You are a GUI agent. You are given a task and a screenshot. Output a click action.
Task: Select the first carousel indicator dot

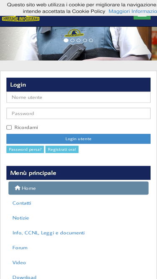coord(66,41)
